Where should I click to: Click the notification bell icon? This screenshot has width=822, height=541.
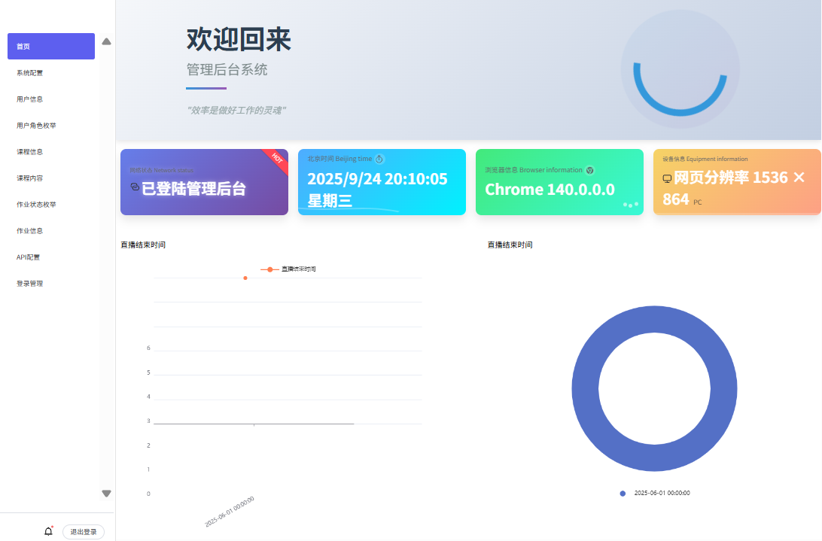49,531
